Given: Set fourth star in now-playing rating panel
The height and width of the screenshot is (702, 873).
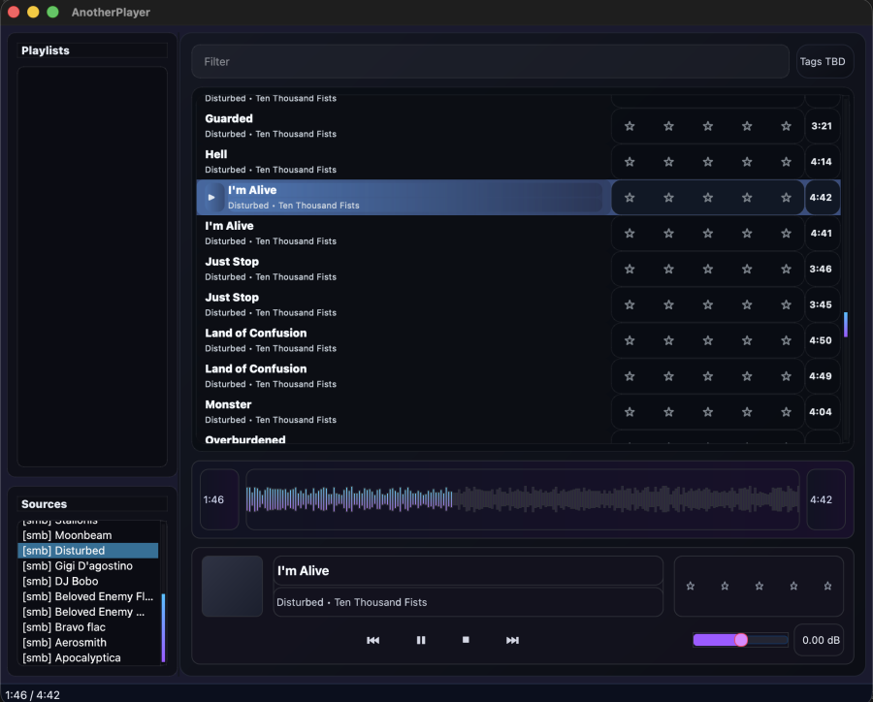Looking at the screenshot, I should 793,586.
